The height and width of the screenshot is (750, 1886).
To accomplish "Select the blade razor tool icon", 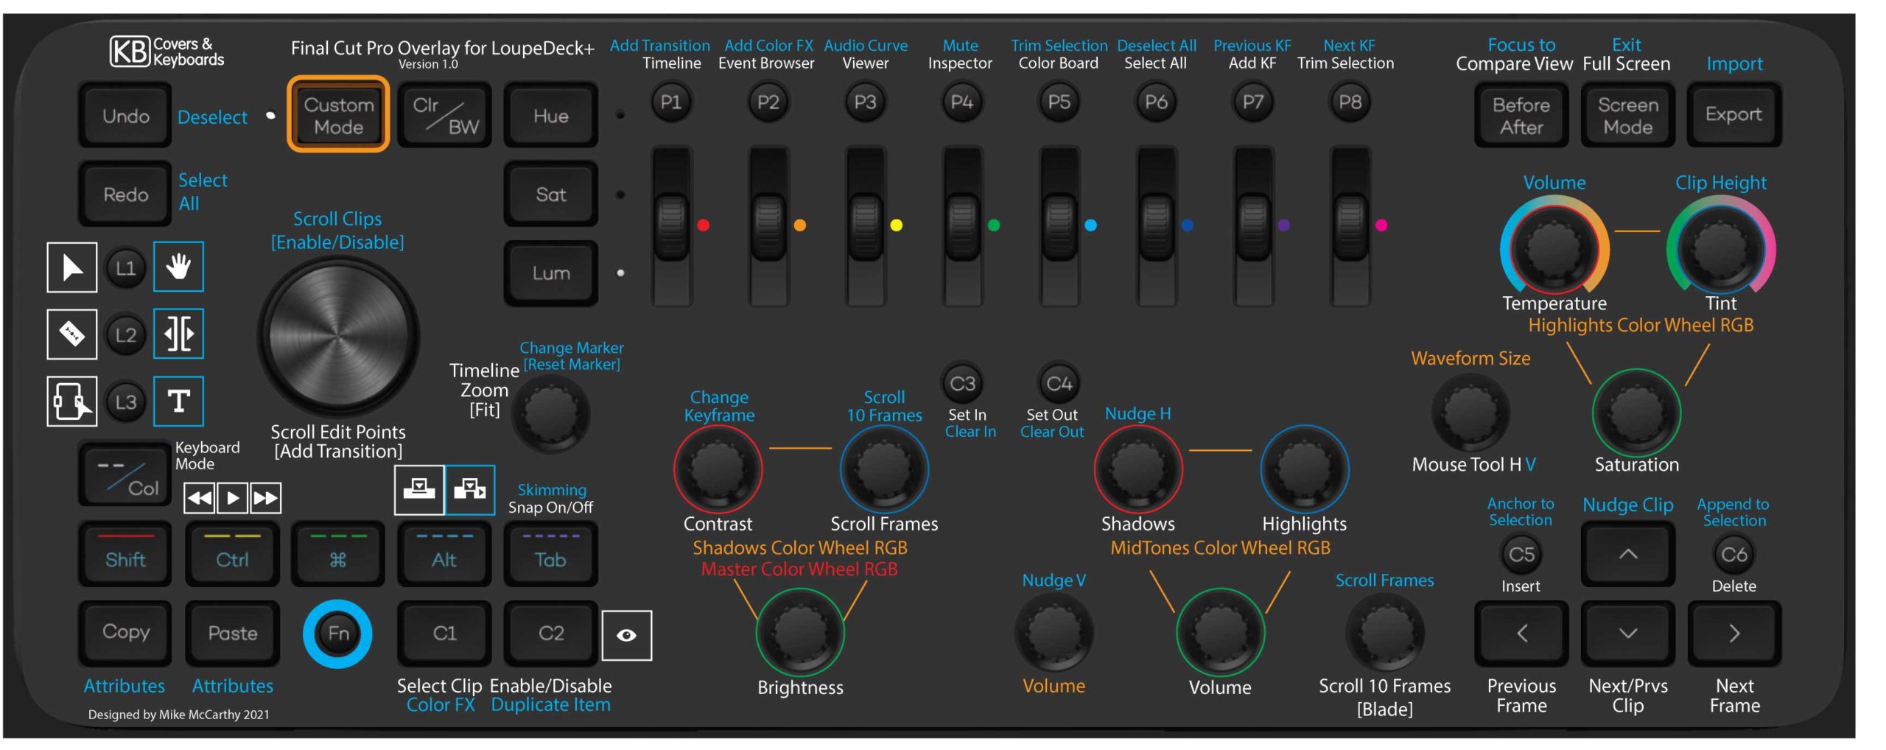I will coord(72,334).
